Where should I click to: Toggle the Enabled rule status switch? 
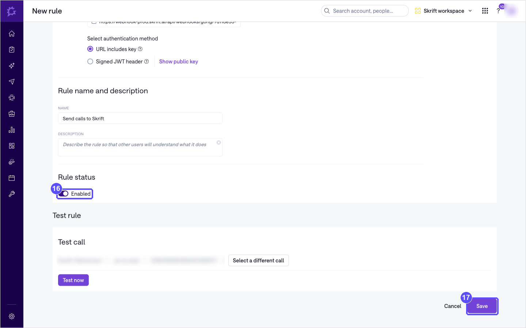pyautogui.click(x=64, y=194)
